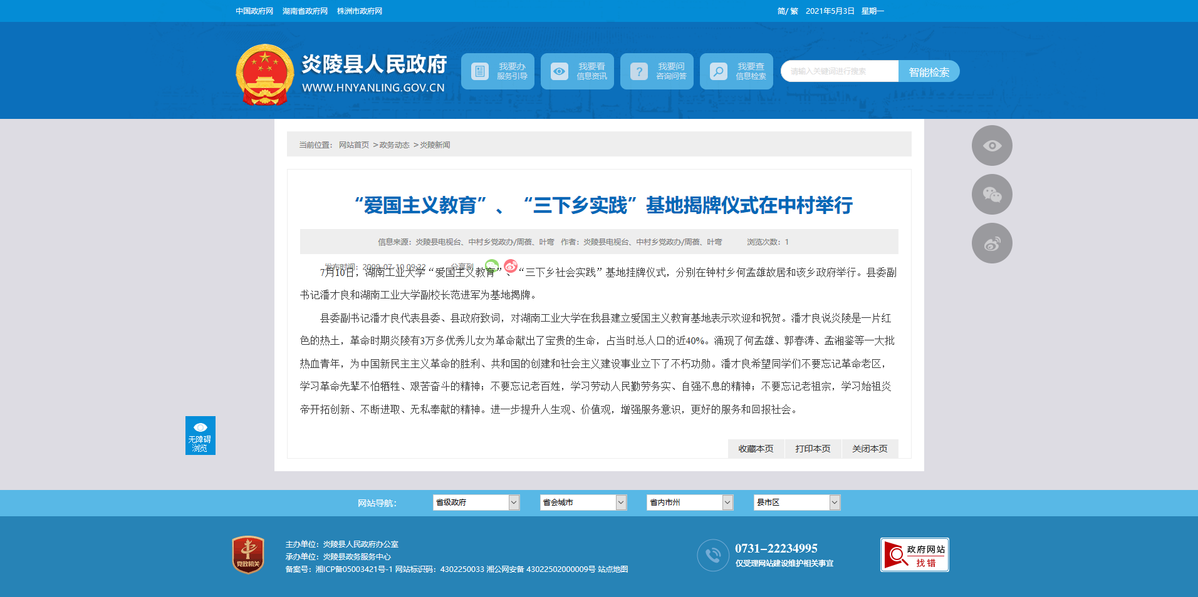The width and height of the screenshot is (1198, 597).
Task: Share article via red Weibo icon
Action: [511, 266]
